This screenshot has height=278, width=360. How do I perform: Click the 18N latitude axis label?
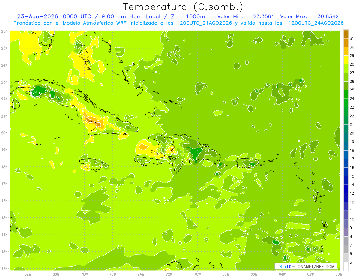coord(4,167)
